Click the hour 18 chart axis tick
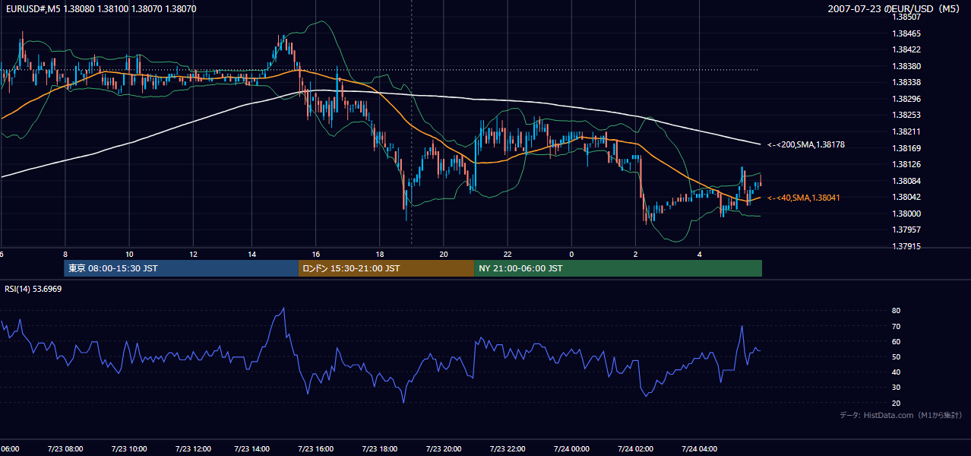Viewport: 971px width, 456px height. pos(380,254)
